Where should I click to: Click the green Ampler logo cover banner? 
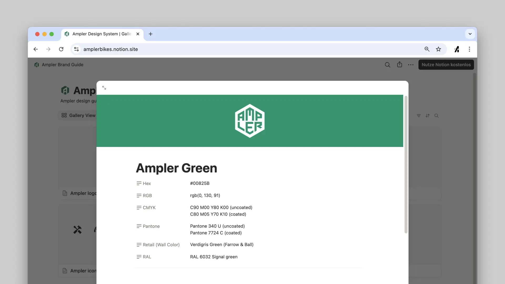tap(250, 121)
